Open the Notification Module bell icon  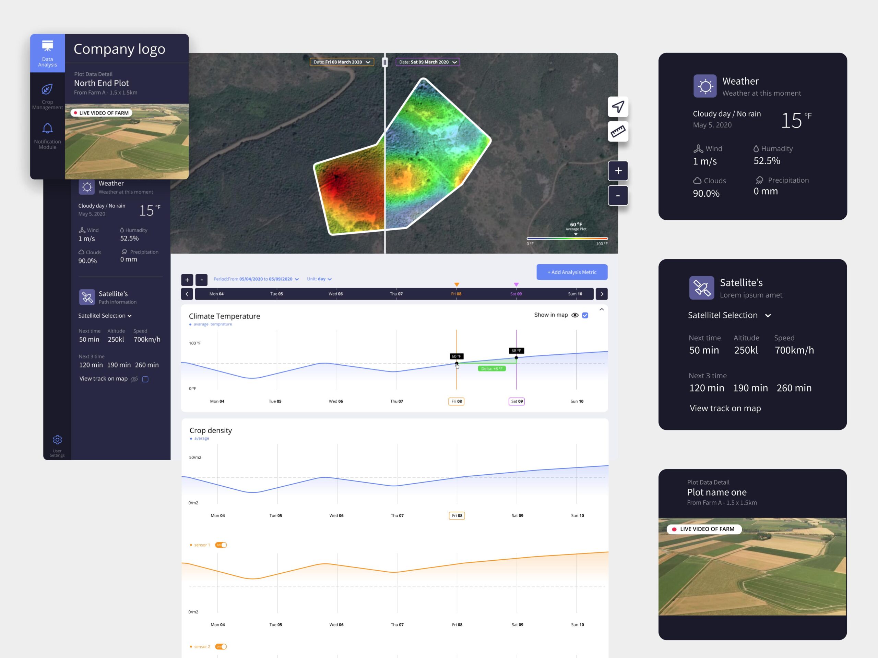[48, 129]
